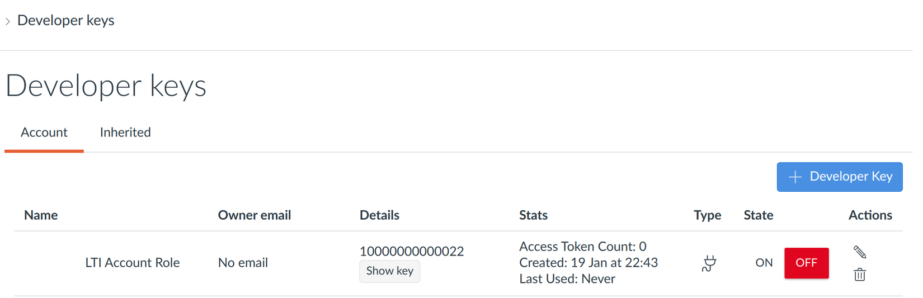Switch to the Inherited tab
This screenshot has height=298, width=923.
[125, 133]
